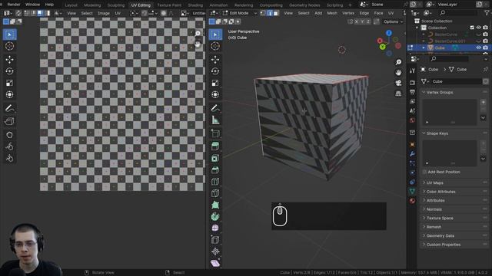
Task: Toggle Collection exclude checkbox
Action: (472, 28)
